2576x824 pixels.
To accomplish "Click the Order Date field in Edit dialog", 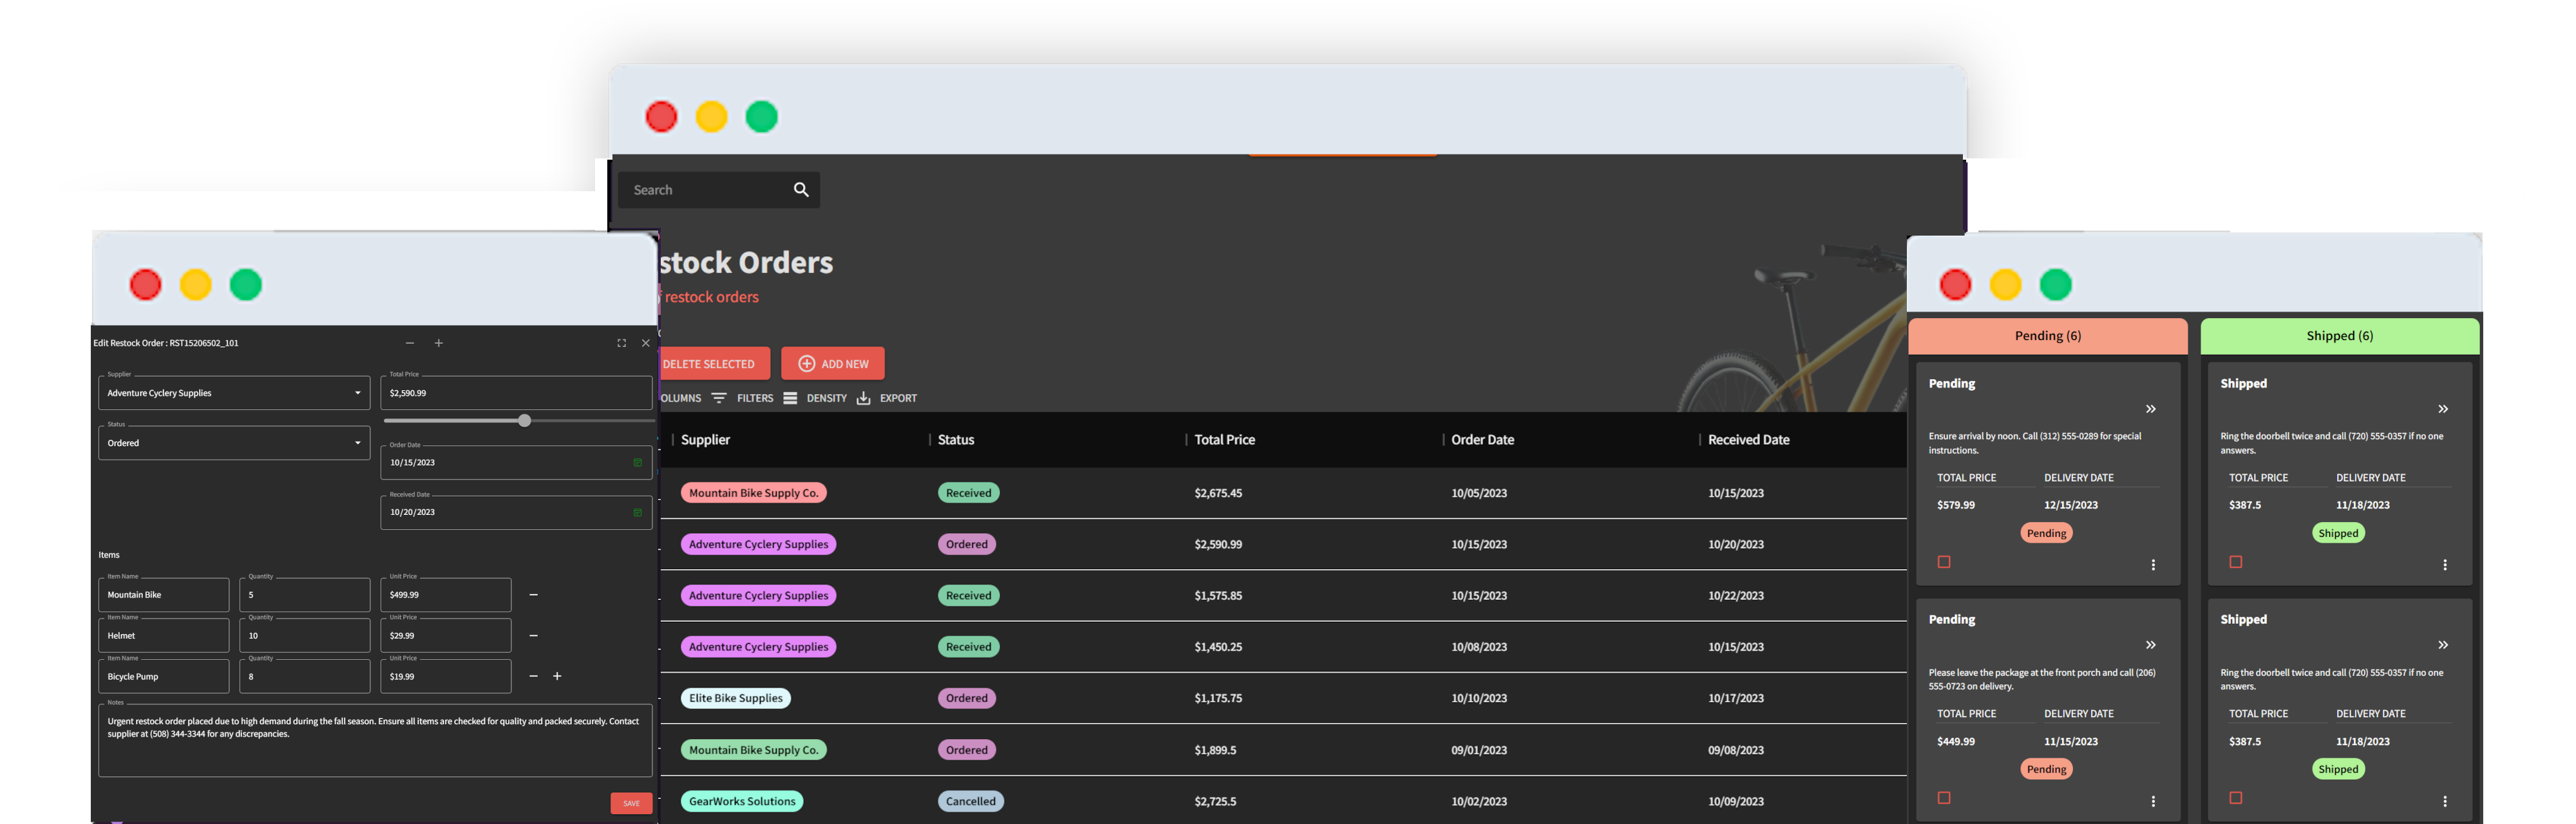I will point(516,463).
